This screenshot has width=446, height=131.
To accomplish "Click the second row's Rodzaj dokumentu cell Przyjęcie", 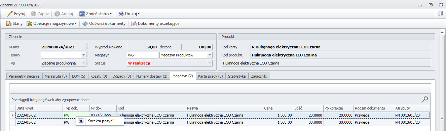I will pos(374,122).
